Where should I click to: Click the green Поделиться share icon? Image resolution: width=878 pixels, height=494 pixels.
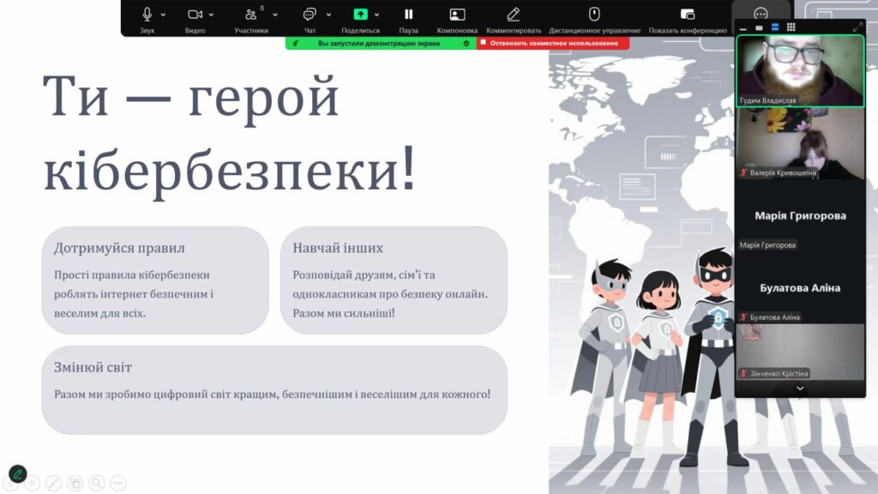(361, 14)
